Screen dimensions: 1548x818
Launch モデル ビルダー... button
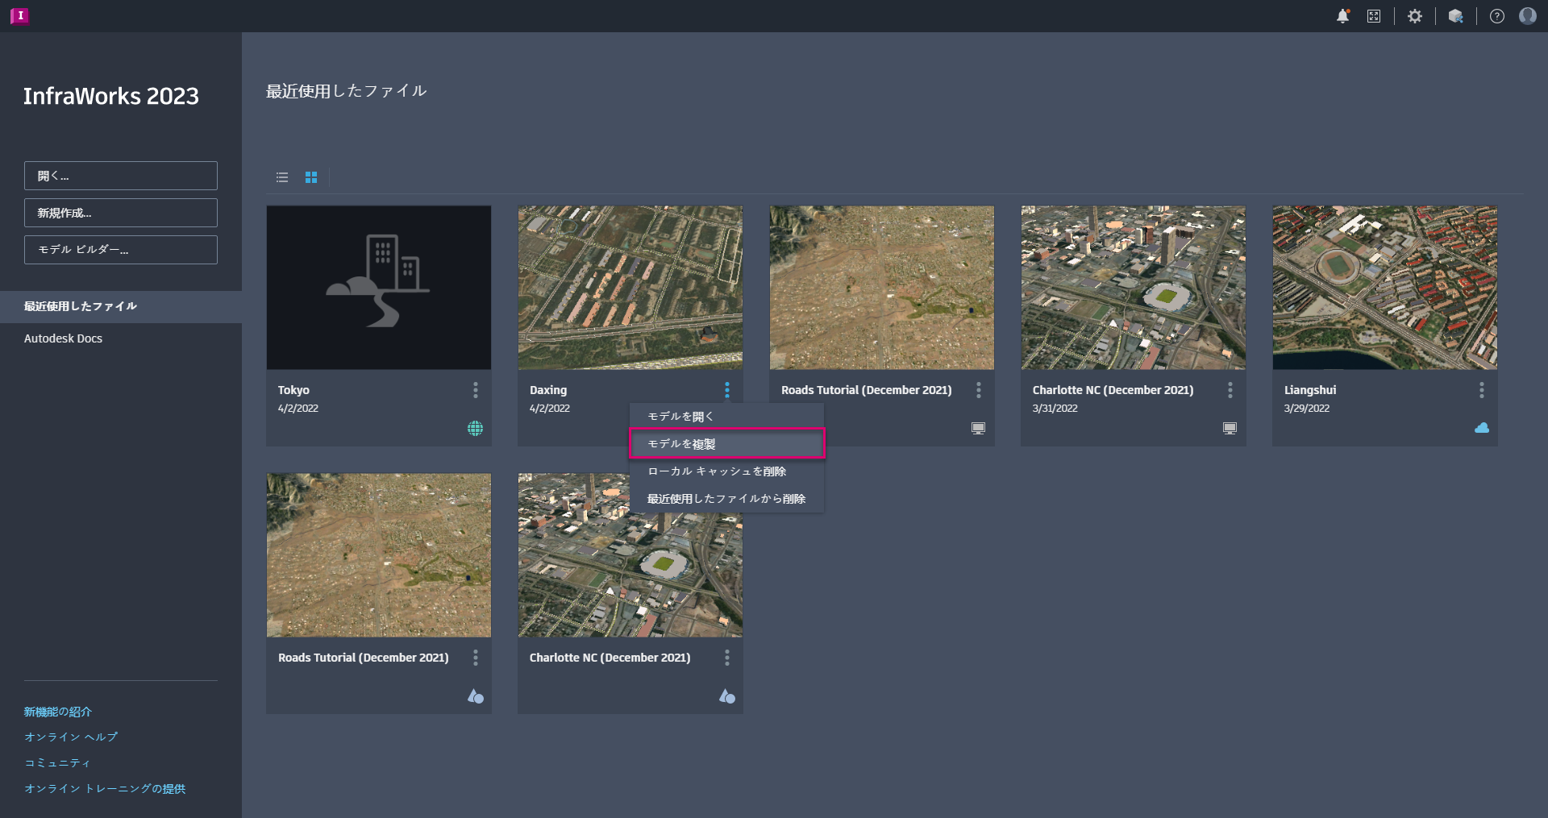121,250
